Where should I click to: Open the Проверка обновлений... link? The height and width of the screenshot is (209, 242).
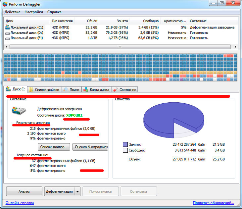[214, 203]
